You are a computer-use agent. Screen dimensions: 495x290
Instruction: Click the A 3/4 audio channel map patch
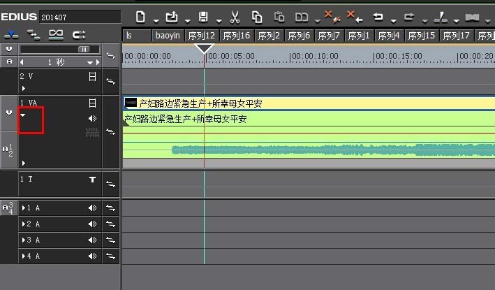[x=8, y=208]
